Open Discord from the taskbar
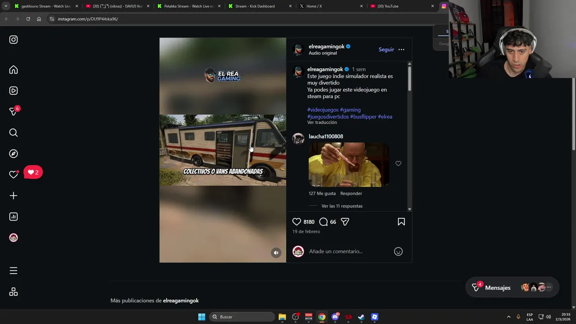Image resolution: width=576 pixels, height=324 pixels. 335,317
